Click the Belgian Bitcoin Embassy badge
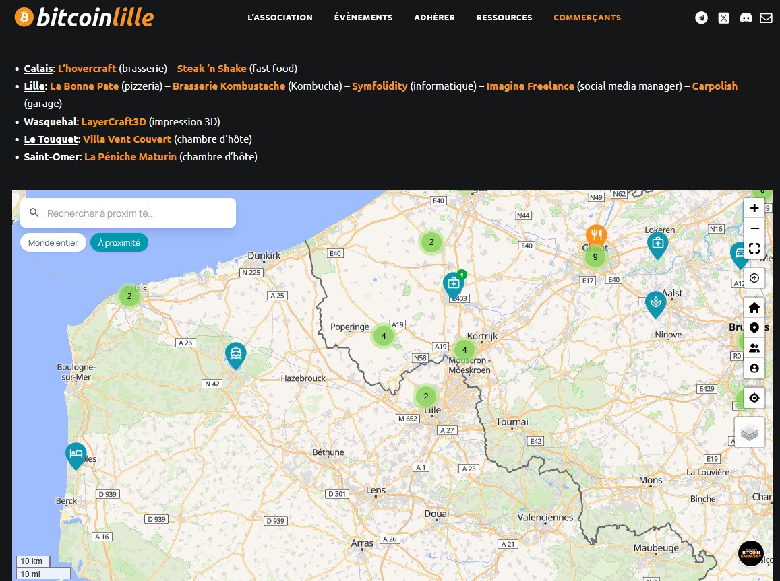780x581 pixels. [750, 553]
